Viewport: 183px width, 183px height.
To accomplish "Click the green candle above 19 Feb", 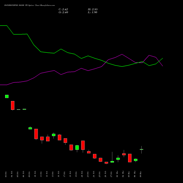I will coord(77,147).
